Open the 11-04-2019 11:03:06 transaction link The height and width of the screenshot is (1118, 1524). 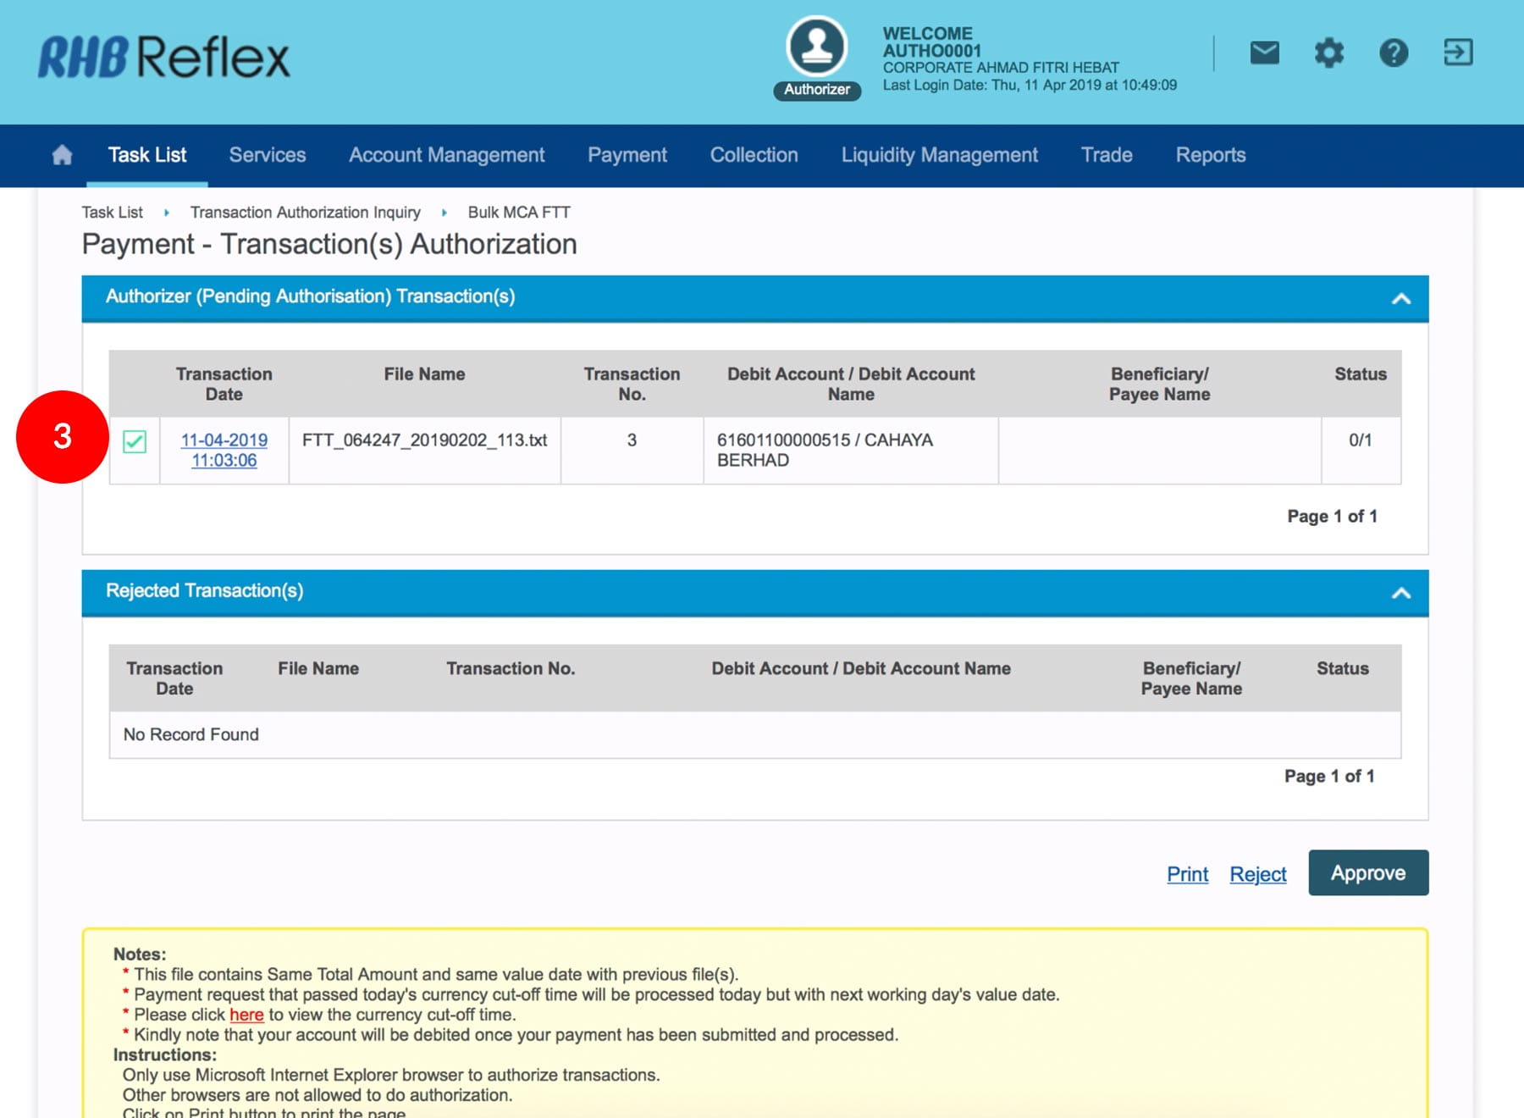tap(224, 451)
